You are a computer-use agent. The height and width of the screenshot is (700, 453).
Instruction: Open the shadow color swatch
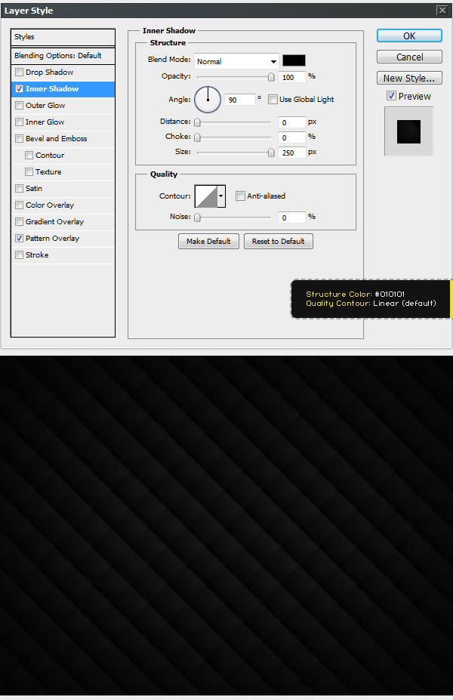(294, 60)
